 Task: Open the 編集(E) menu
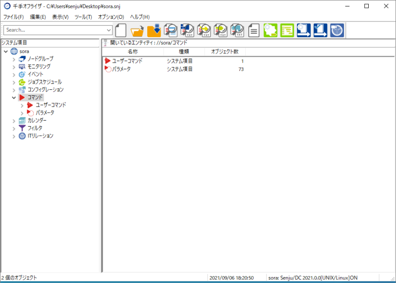(38, 17)
